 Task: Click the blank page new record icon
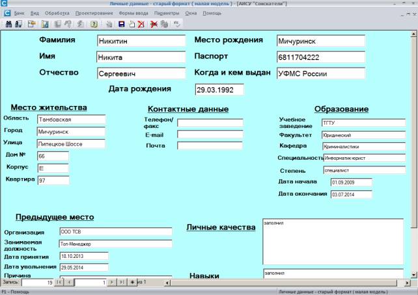tap(132, 24)
